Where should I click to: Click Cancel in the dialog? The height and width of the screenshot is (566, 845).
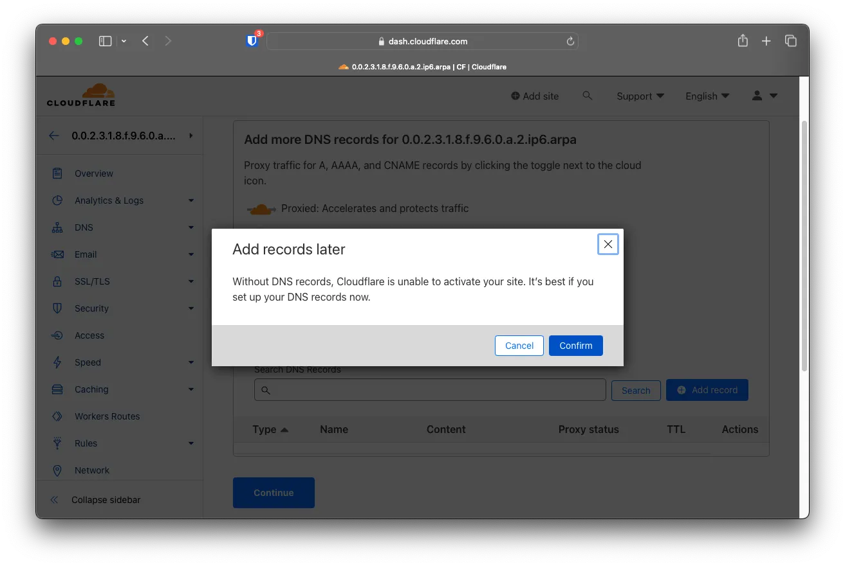click(519, 346)
